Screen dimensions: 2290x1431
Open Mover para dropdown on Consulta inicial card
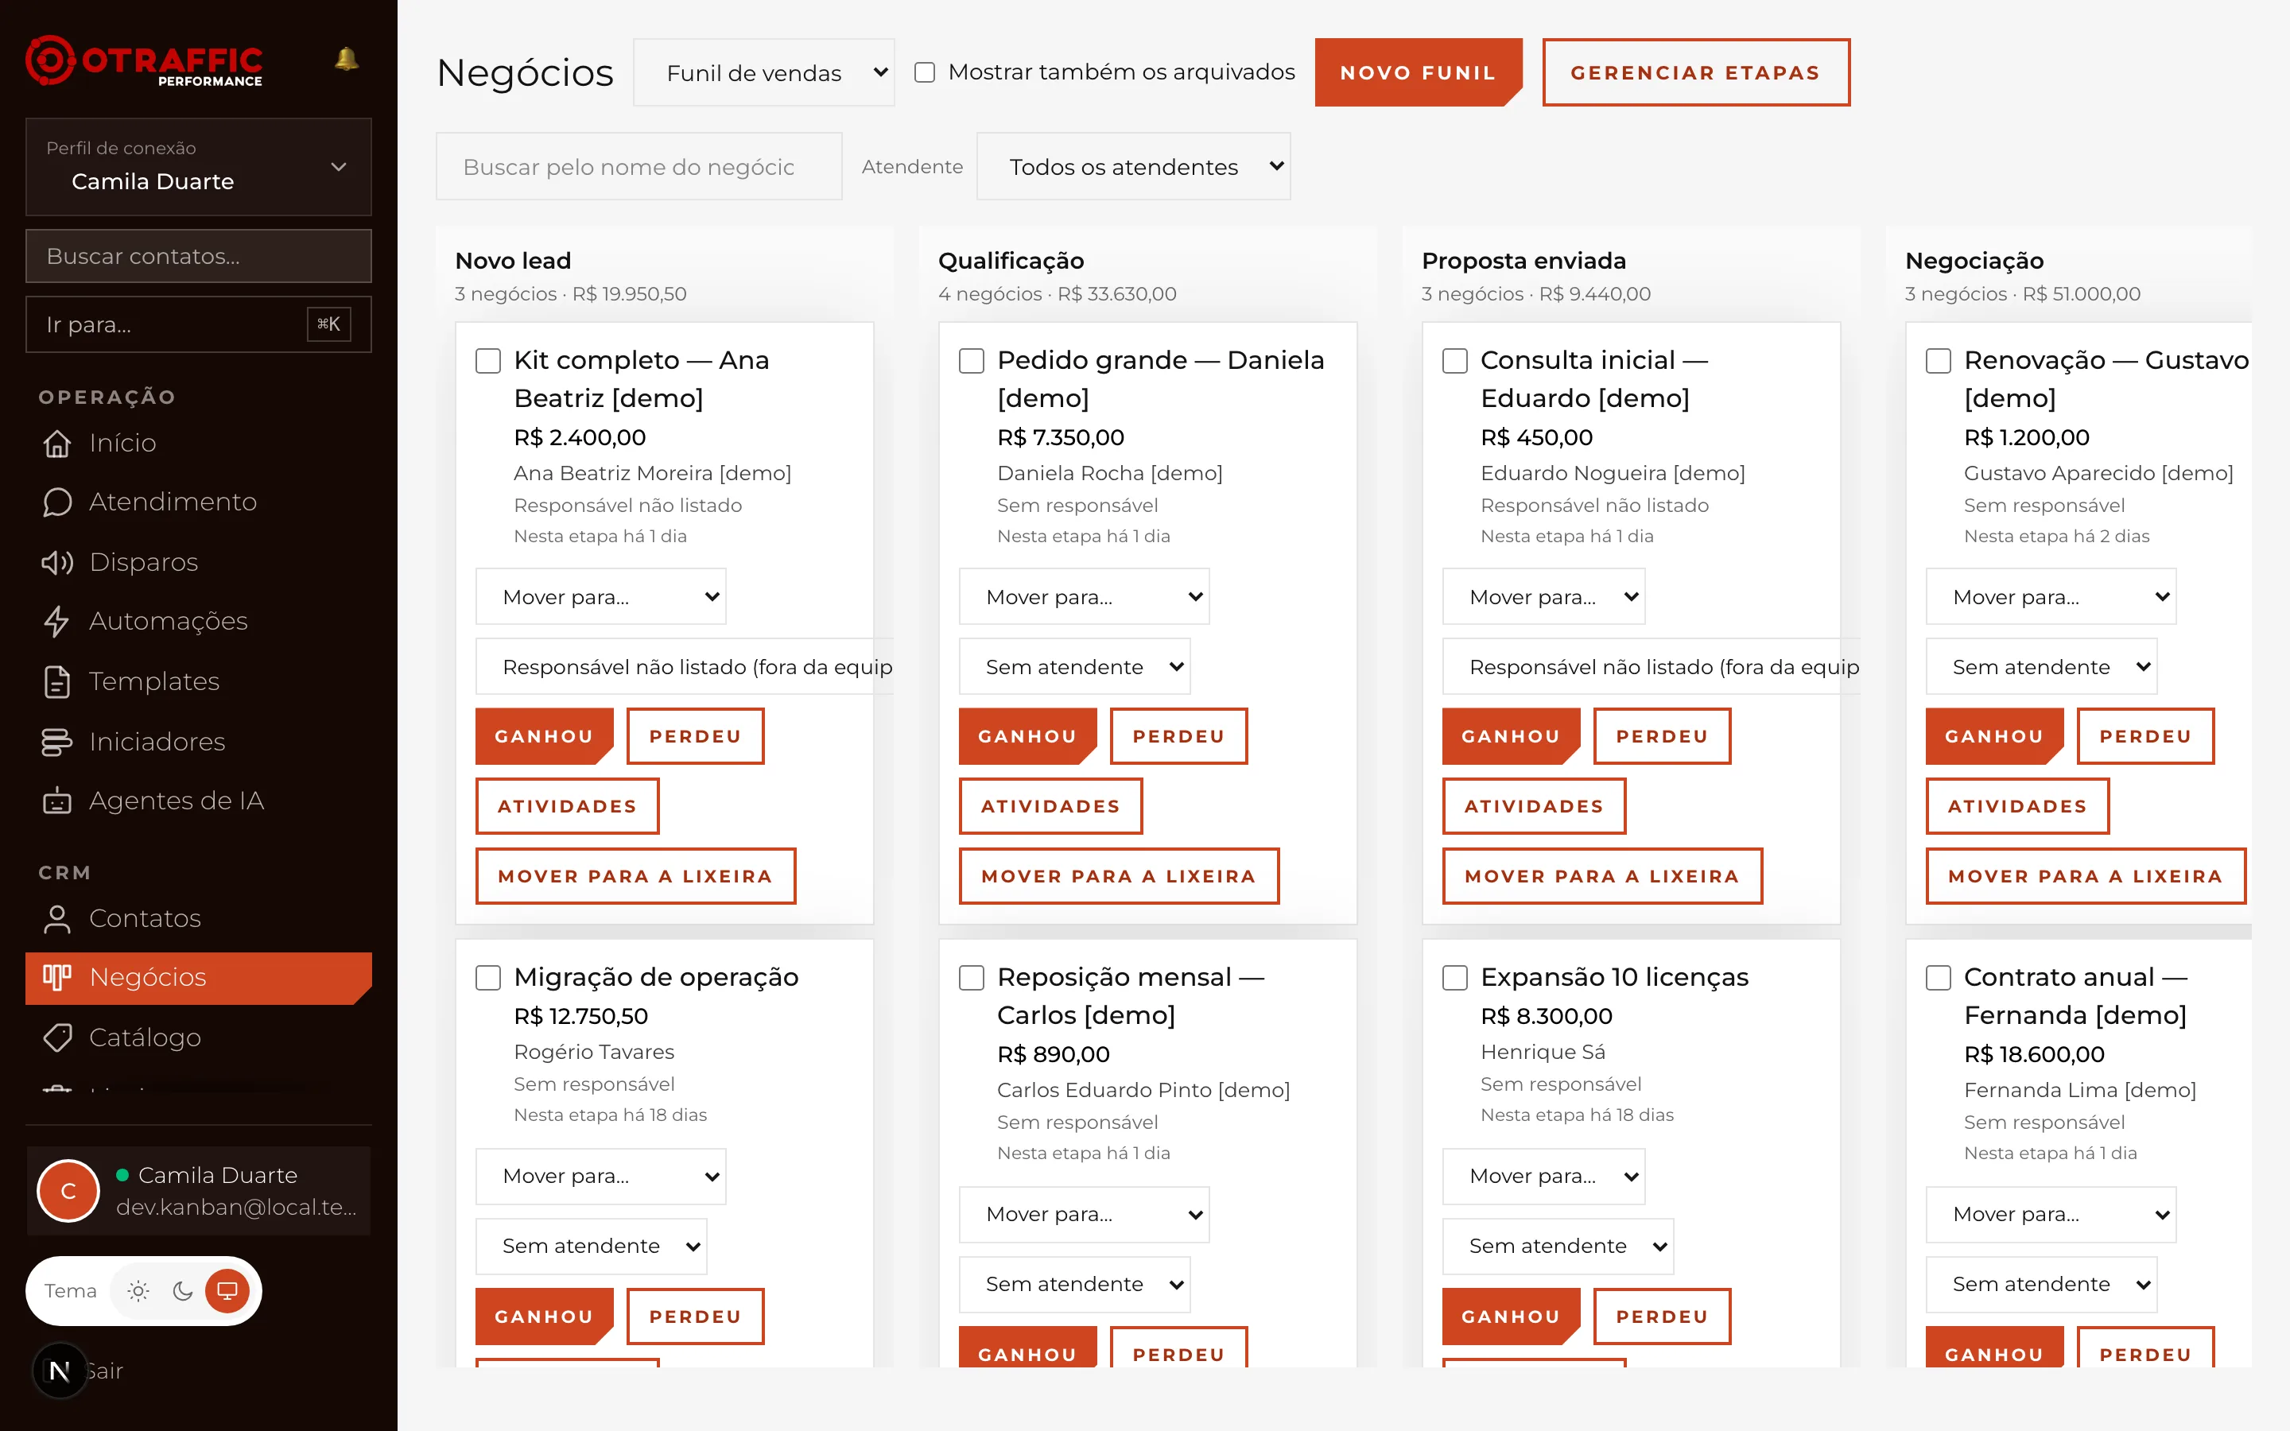pos(1543,596)
